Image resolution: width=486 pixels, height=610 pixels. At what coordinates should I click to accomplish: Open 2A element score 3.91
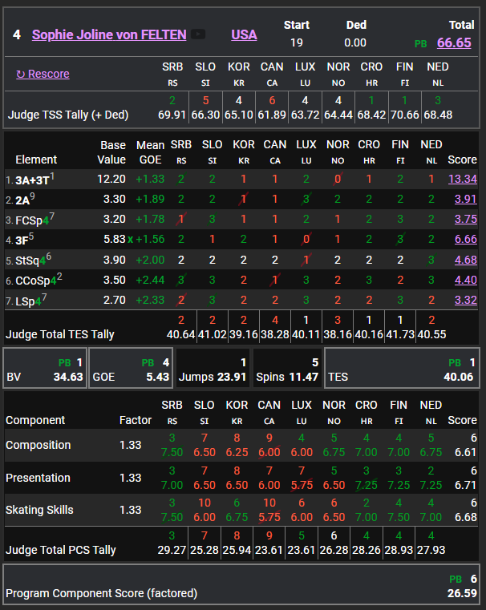click(x=465, y=199)
